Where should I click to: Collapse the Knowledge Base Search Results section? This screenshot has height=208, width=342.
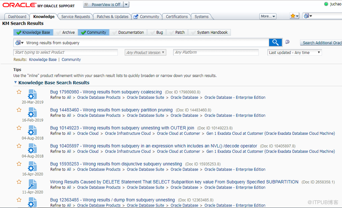(x=15, y=82)
